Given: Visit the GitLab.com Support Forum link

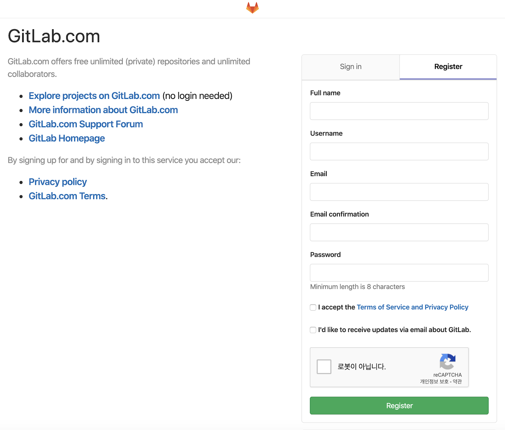Looking at the screenshot, I should coord(86,124).
